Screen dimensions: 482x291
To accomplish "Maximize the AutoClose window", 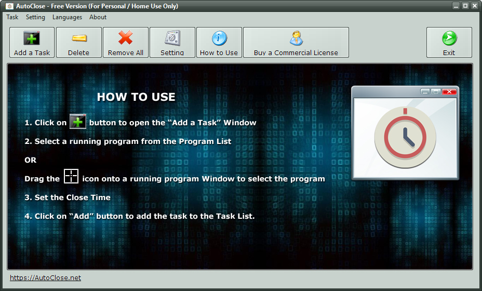I will click(x=465, y=6).
